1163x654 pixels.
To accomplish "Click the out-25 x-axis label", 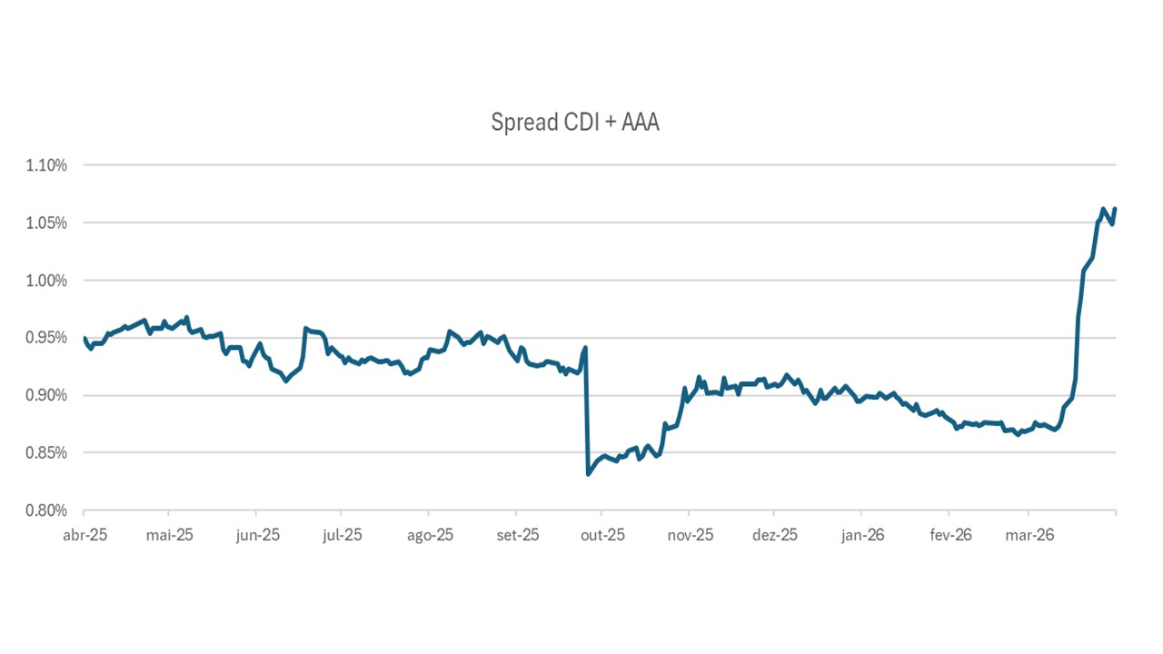I will 602,535.
